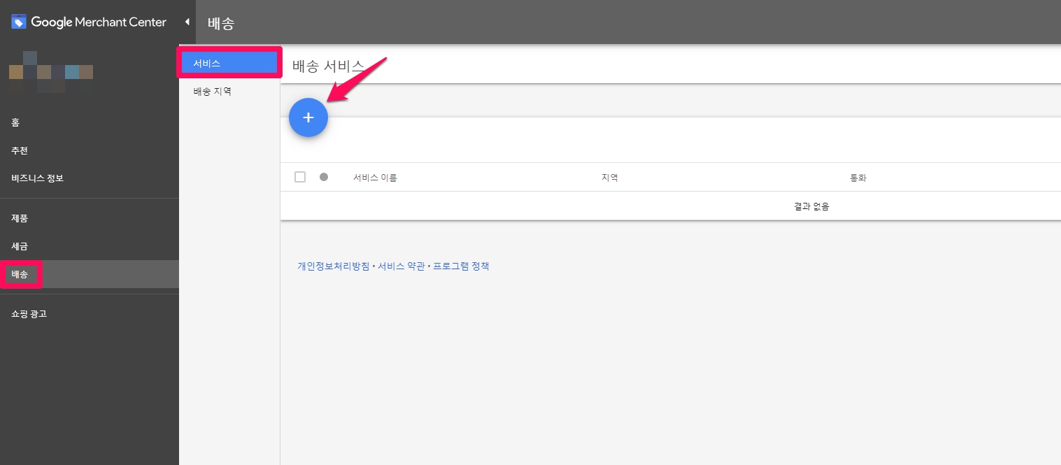1061x465 pixels.
Task: Click the blue plus button to add shipping service
Action: (x=308, y=117)
